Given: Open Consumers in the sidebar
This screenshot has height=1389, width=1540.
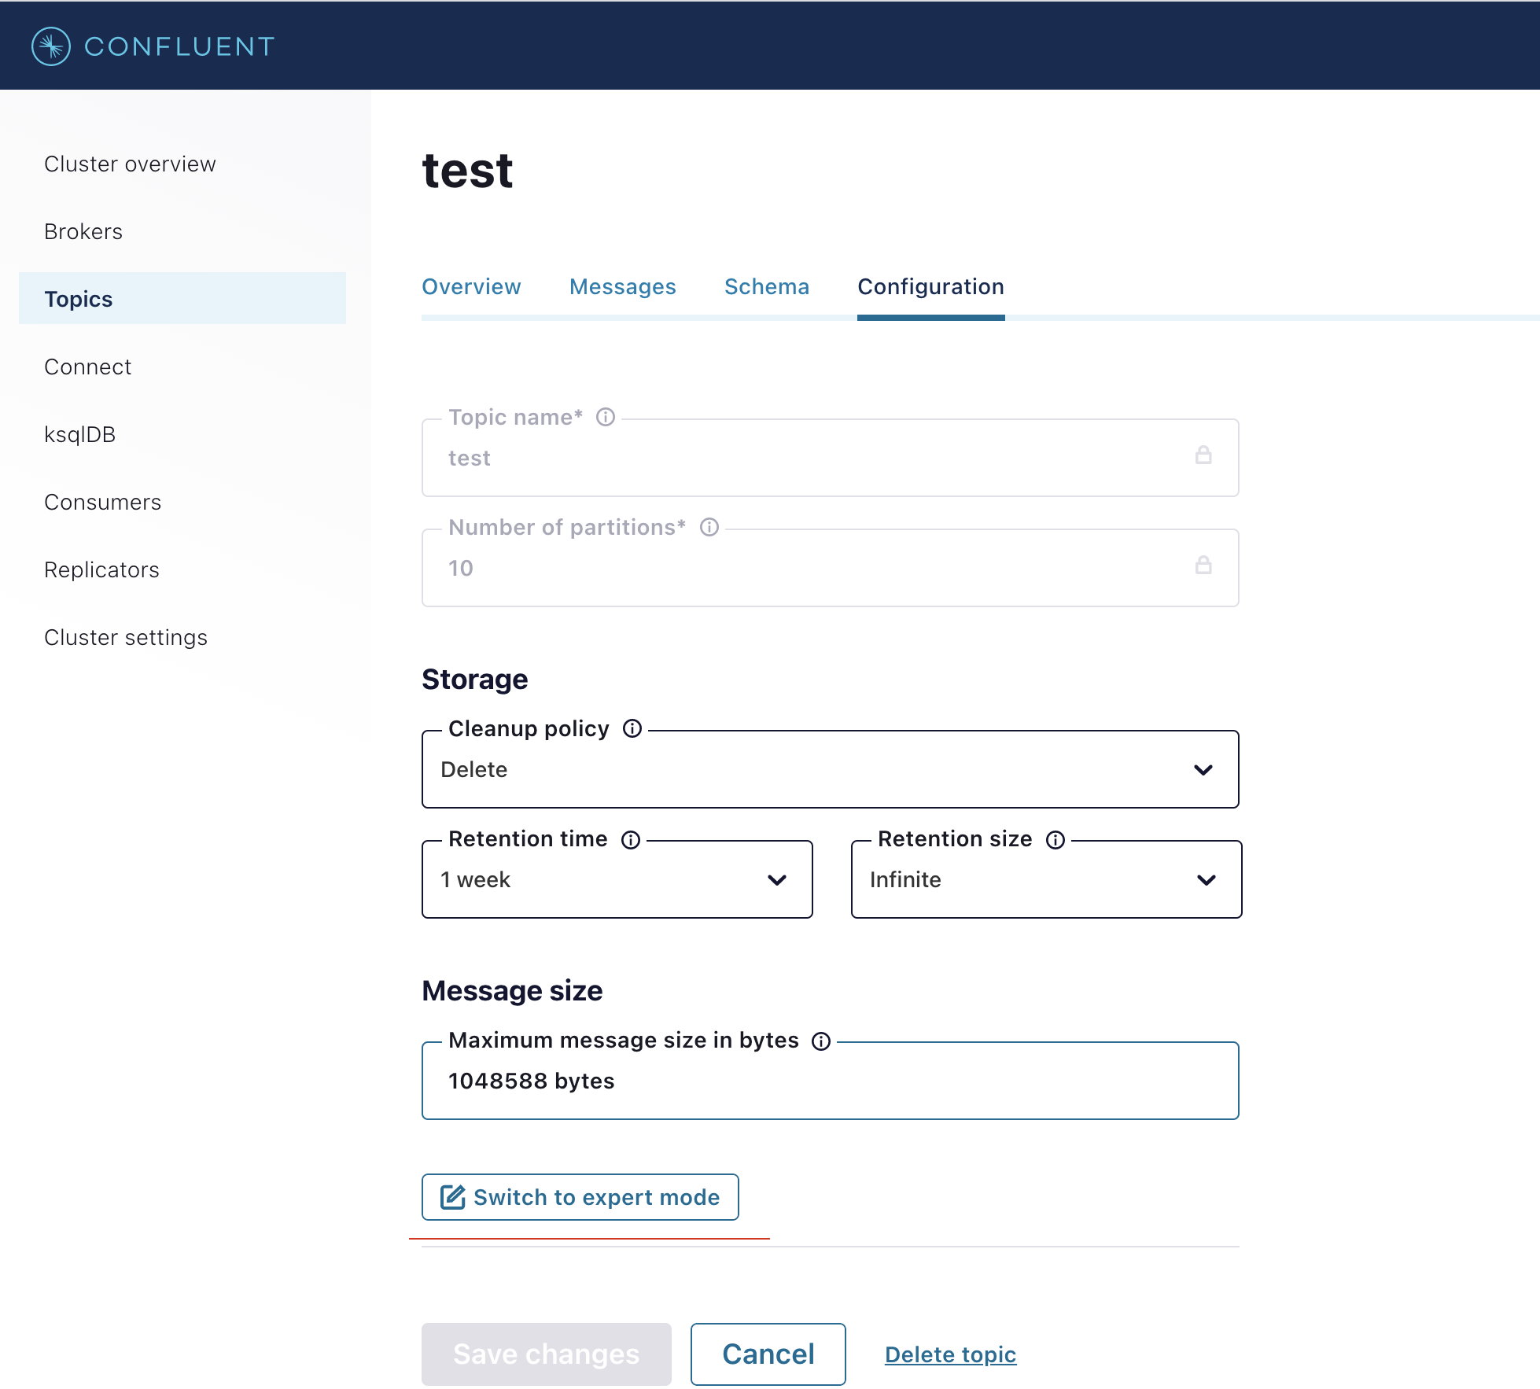Looking at the screenshot, I should [x=103, y=502].
